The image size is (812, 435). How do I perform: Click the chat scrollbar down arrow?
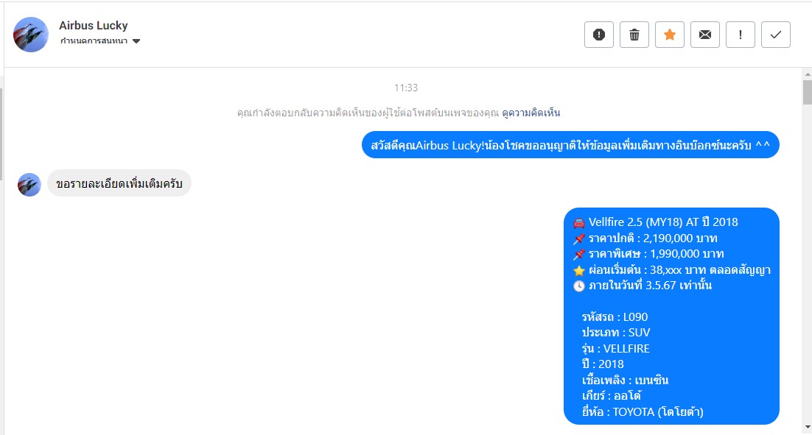pyautogui.click(x=808, y=427)
